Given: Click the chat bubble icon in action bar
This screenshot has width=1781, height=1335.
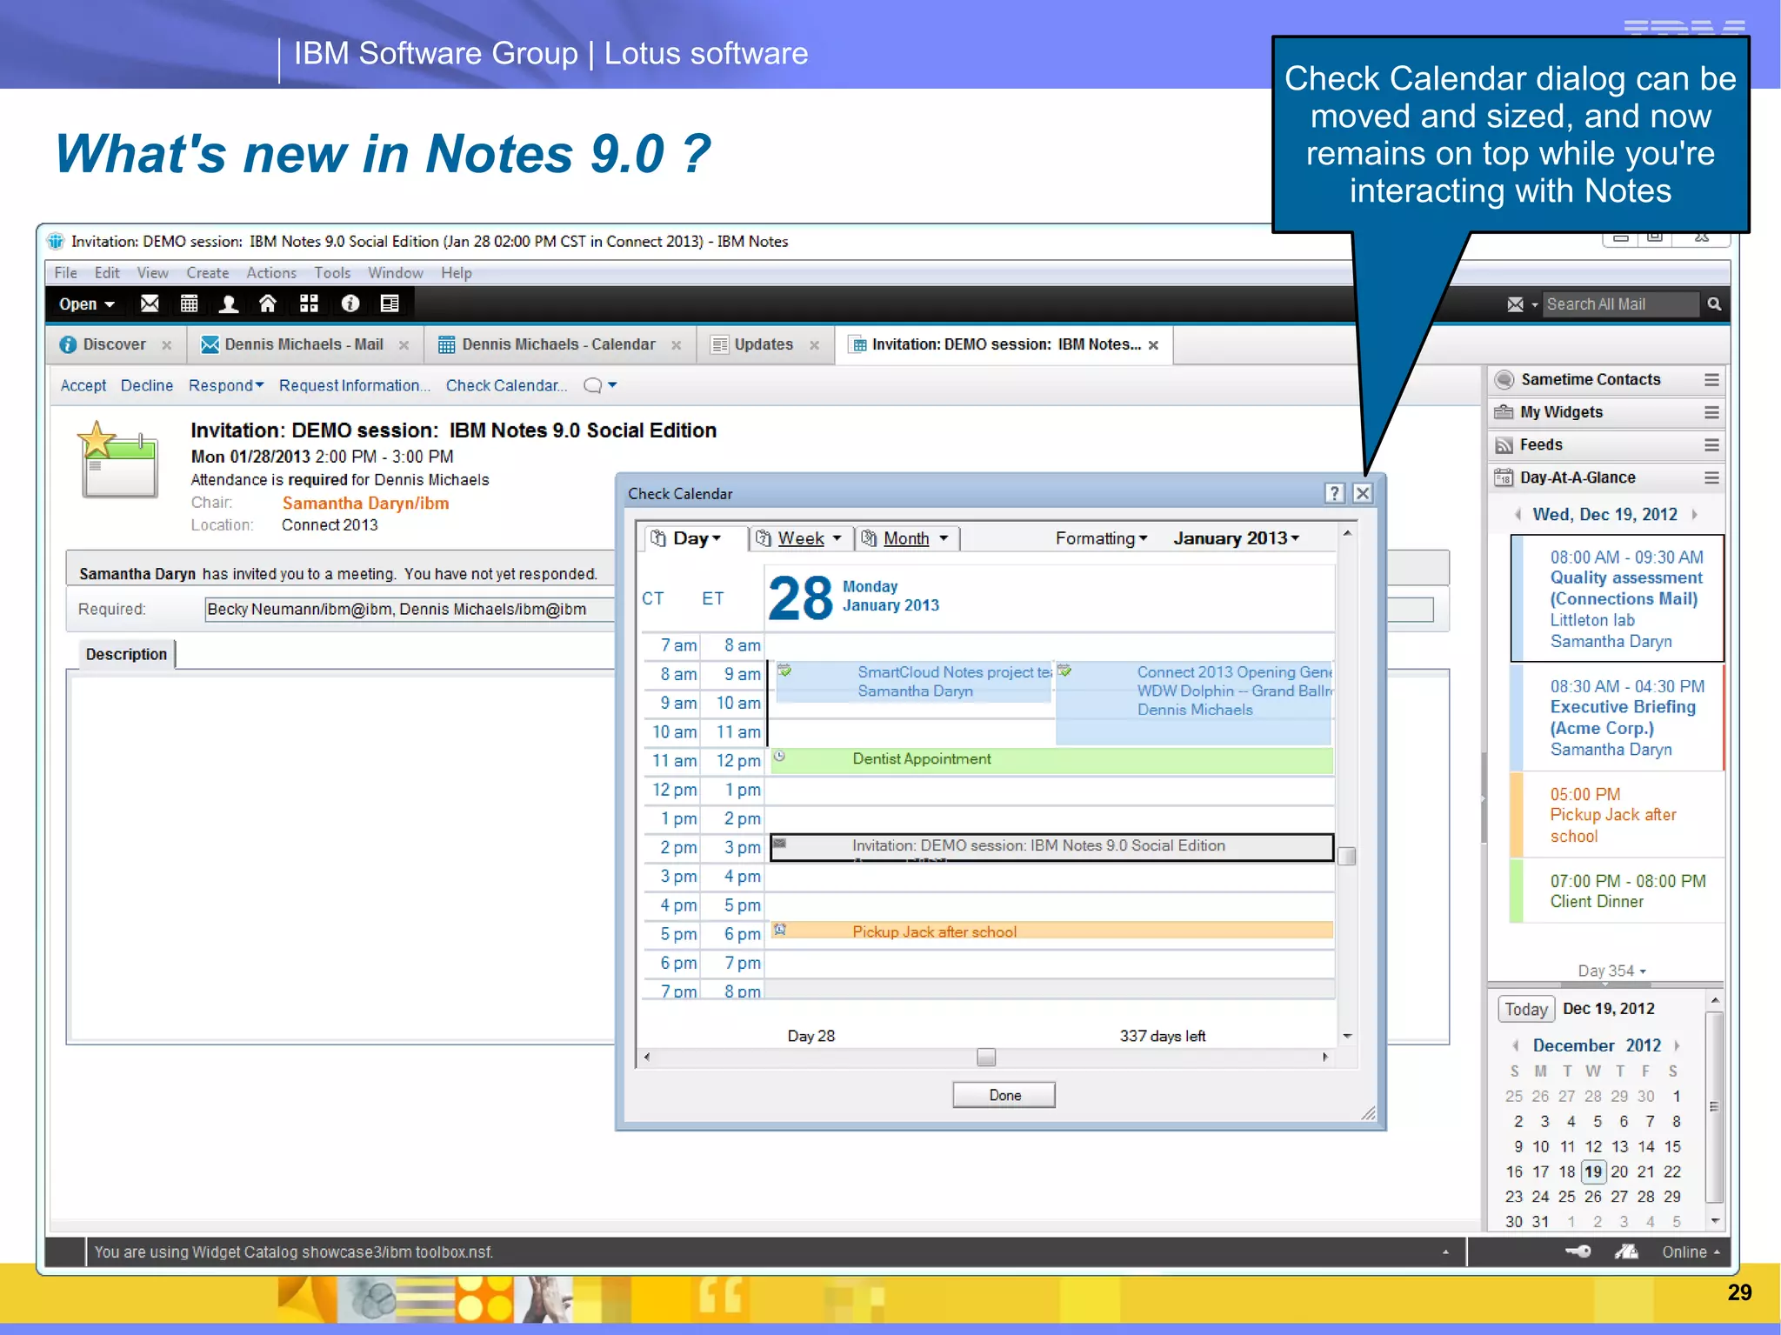Looking at the screenshot, I should (593, 385).
